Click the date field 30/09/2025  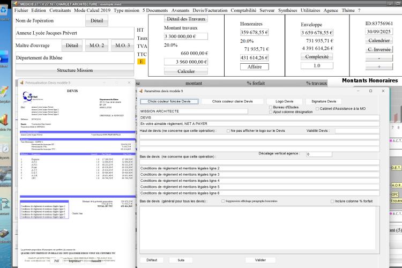[378, 32]
